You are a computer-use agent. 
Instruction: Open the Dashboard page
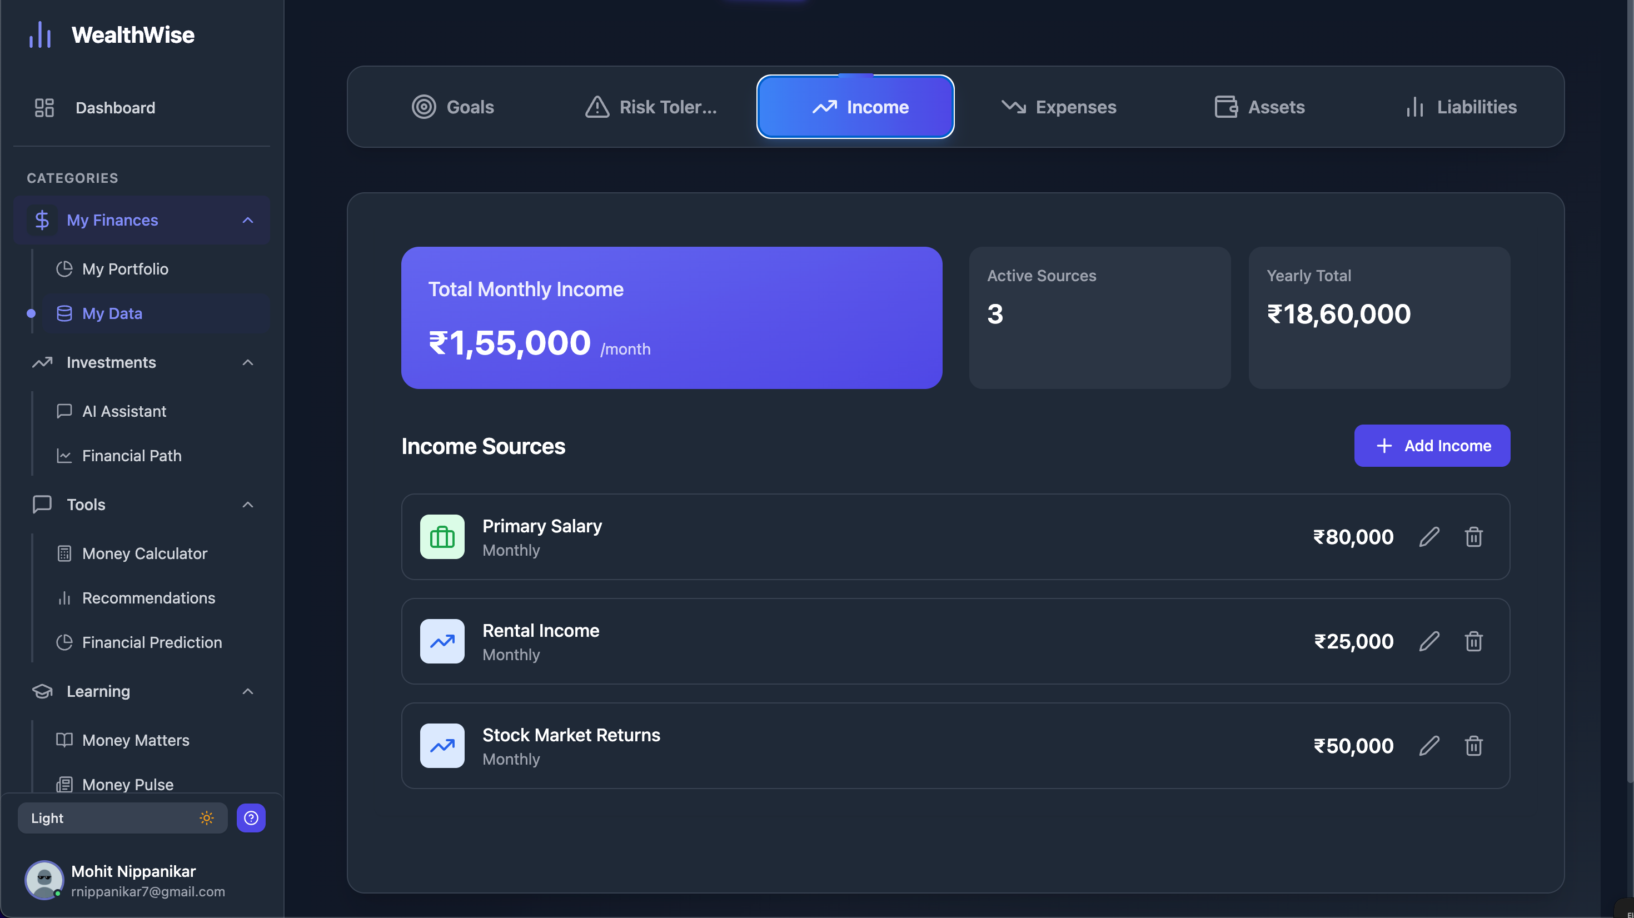[115, 108]
